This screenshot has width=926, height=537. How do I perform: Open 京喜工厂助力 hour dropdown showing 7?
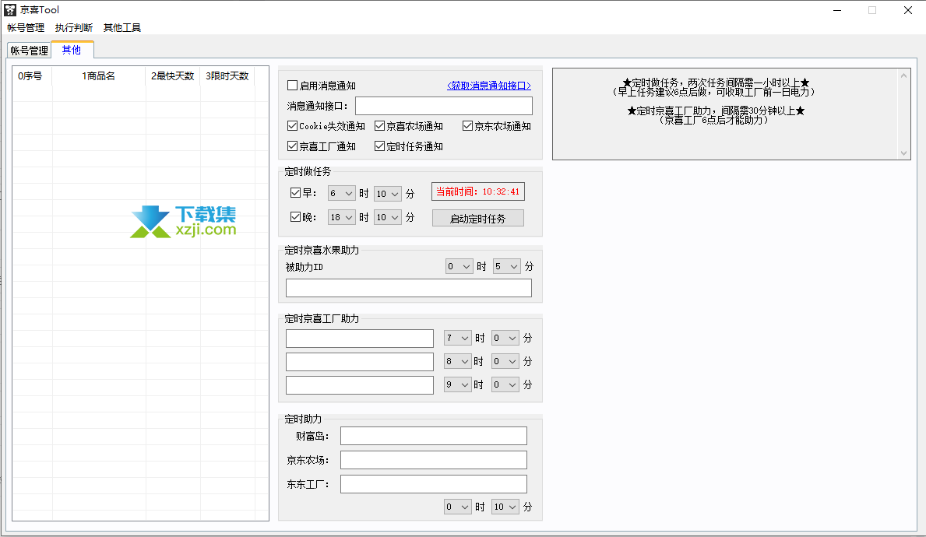pos(458,338)
